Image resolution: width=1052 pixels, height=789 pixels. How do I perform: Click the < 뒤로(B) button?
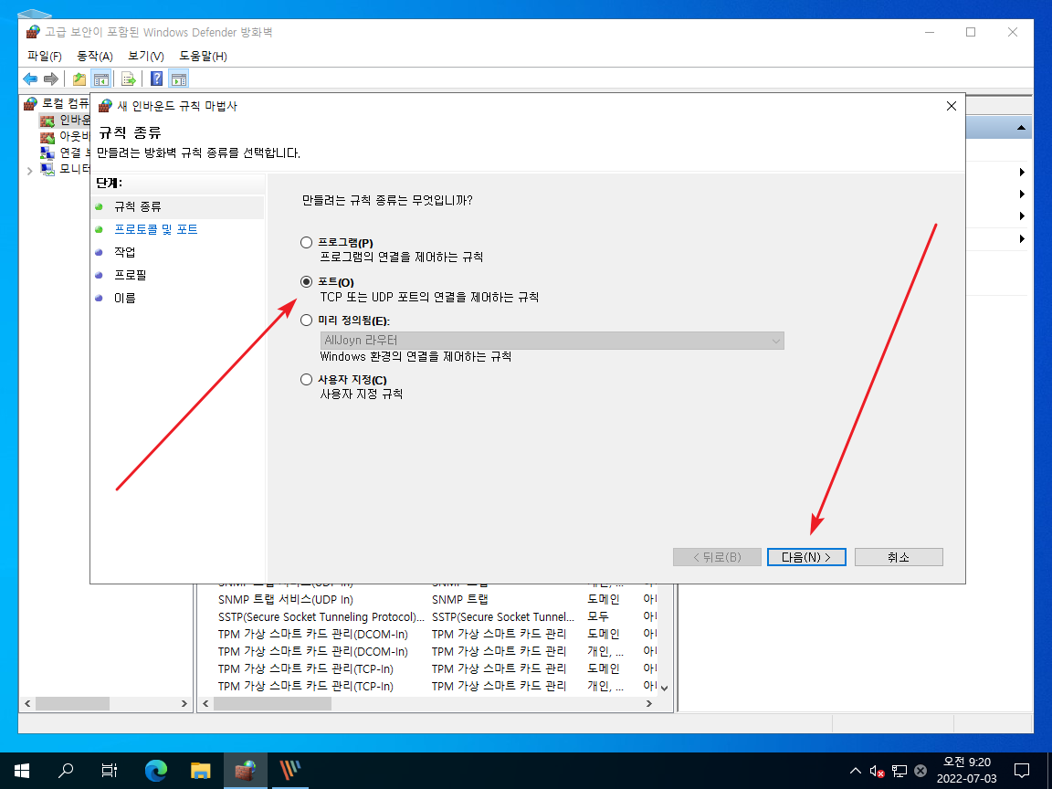tap(717, 557)
